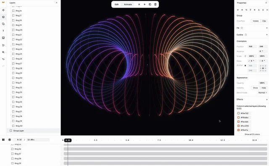Image resolution: width=269 pixels, height=166 pixels.
Task: Click the Redo arrow in sidebar
Action: click(3, 66)
